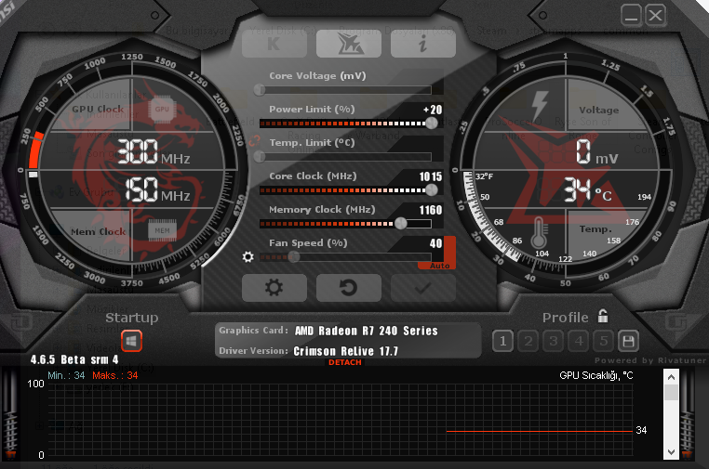The height and width of the screenshot is (469, 709).
Task: Click the link icon beside Temp. Limit
Action: coord(254,141)
